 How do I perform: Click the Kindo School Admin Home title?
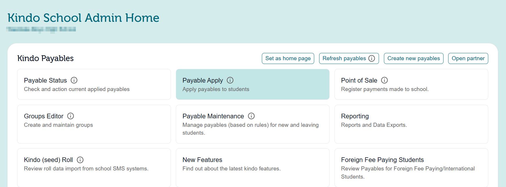83,18
